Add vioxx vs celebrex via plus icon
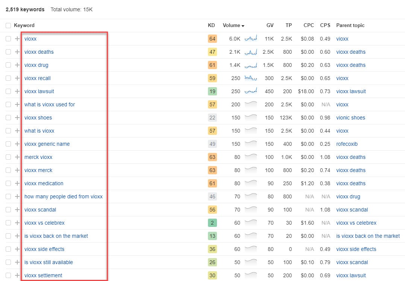The height and width of the screenshot is (281, 405). [x=17, y=223]
